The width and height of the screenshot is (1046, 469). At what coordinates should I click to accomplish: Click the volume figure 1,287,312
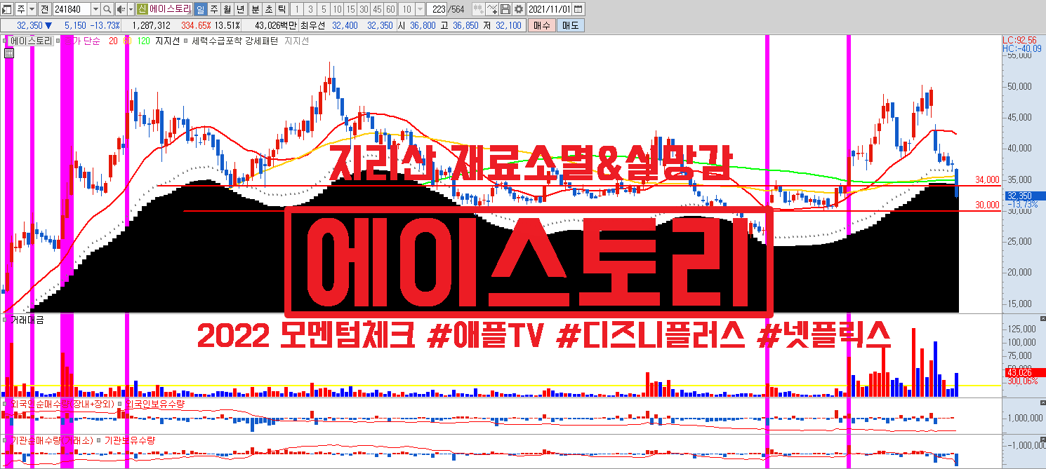click(151, 25)
